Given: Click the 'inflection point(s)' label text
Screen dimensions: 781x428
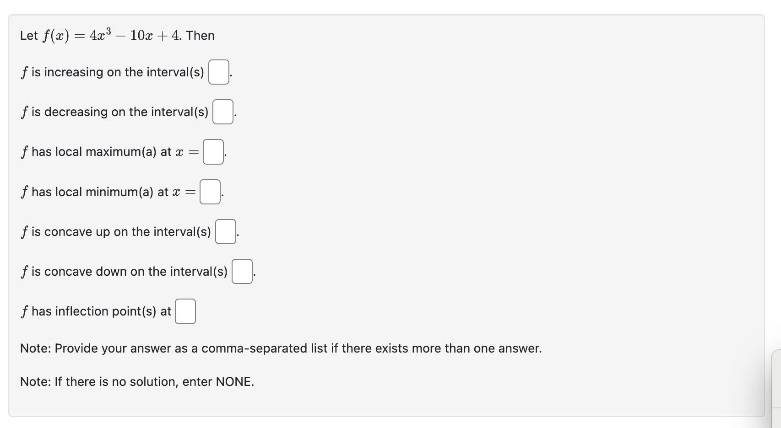Looking at the screenshot, I should pyautogui.click(x=96, y=311).
